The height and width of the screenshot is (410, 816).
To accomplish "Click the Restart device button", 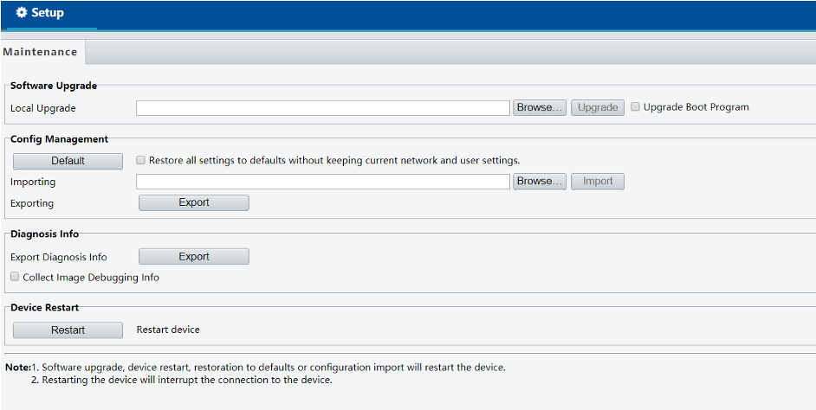I will (68, 330).
